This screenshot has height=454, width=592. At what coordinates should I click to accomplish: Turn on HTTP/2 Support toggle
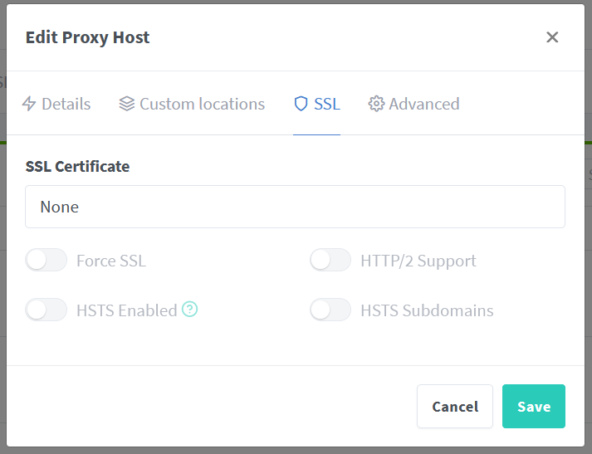coord(330,261)
